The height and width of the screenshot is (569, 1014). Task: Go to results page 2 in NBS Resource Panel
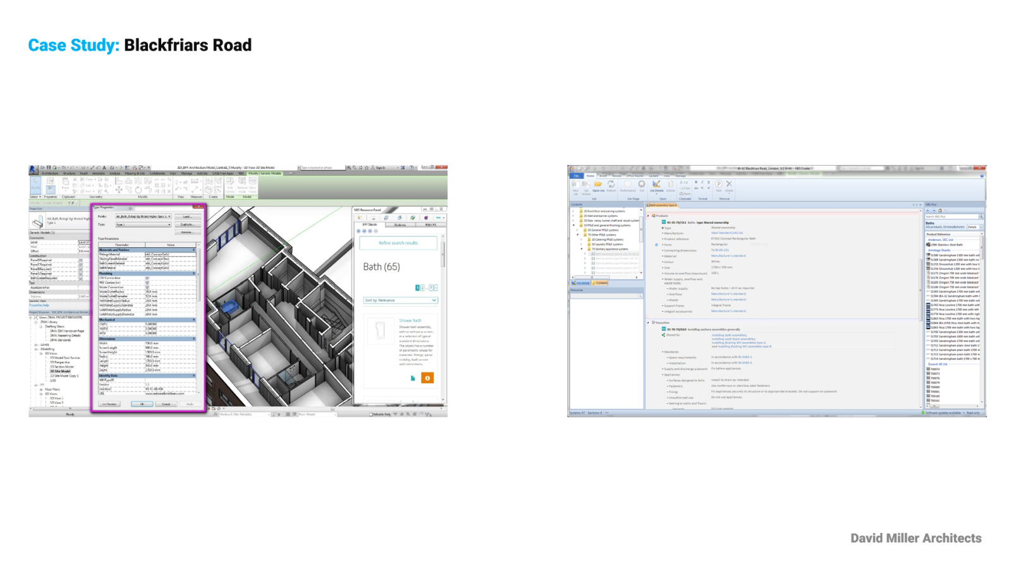(423, 288)
